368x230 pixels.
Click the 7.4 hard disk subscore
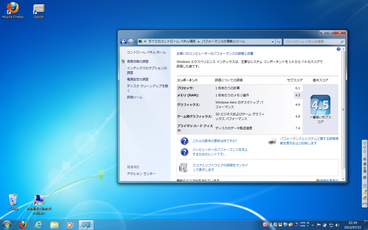point(297,128)
